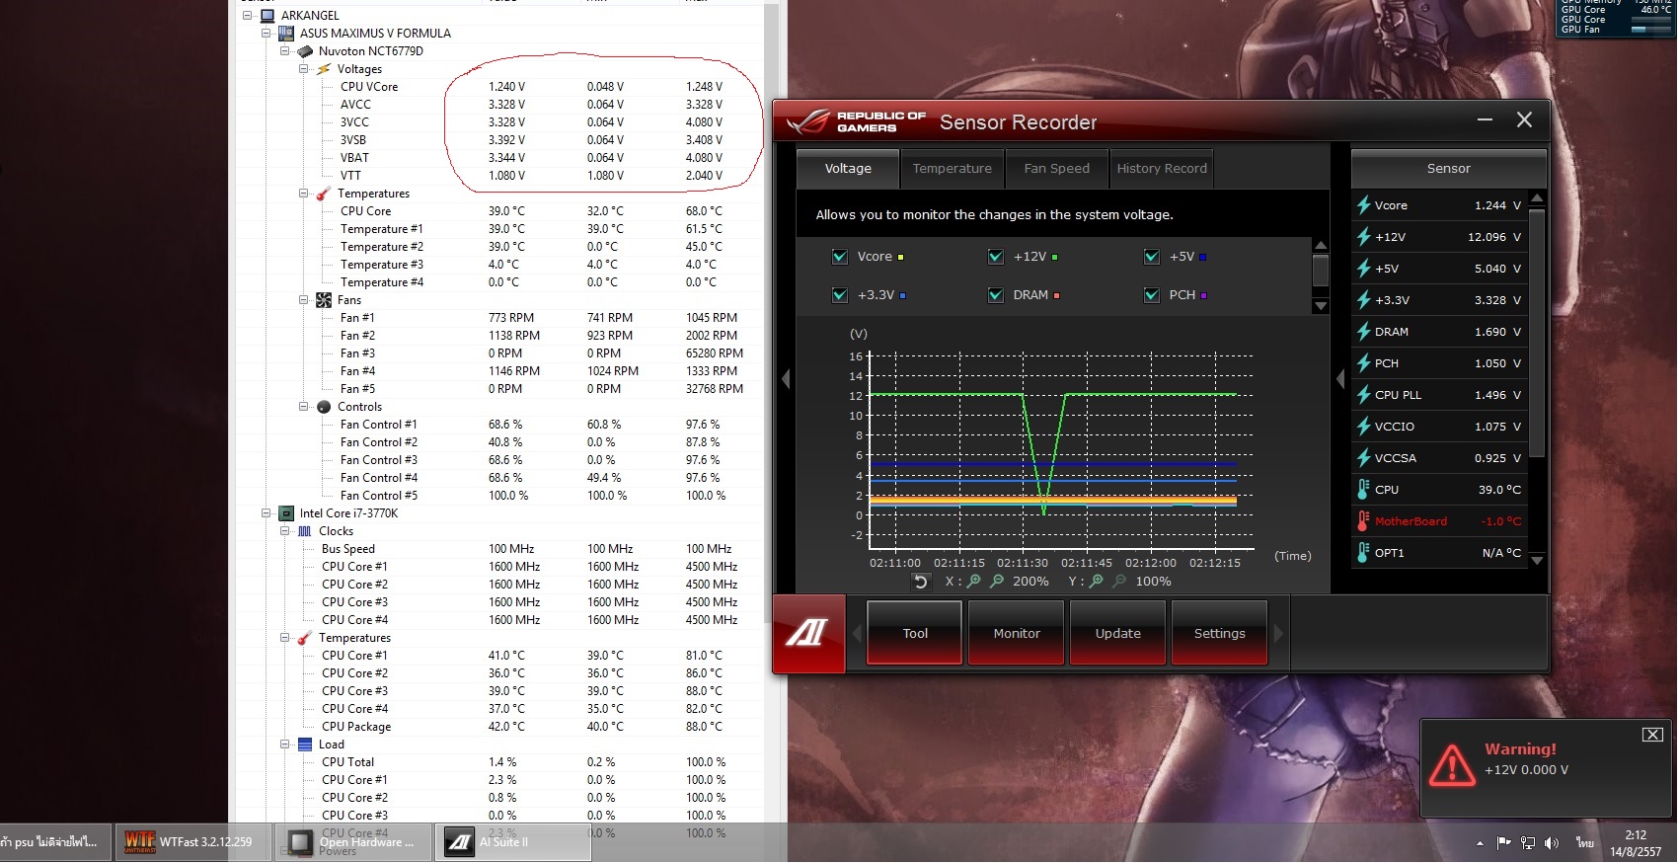The width and height of the screenshot is (1678, 863).
Task: Collapse the Intel Core i7-3770K node
Action: point(266,513)
